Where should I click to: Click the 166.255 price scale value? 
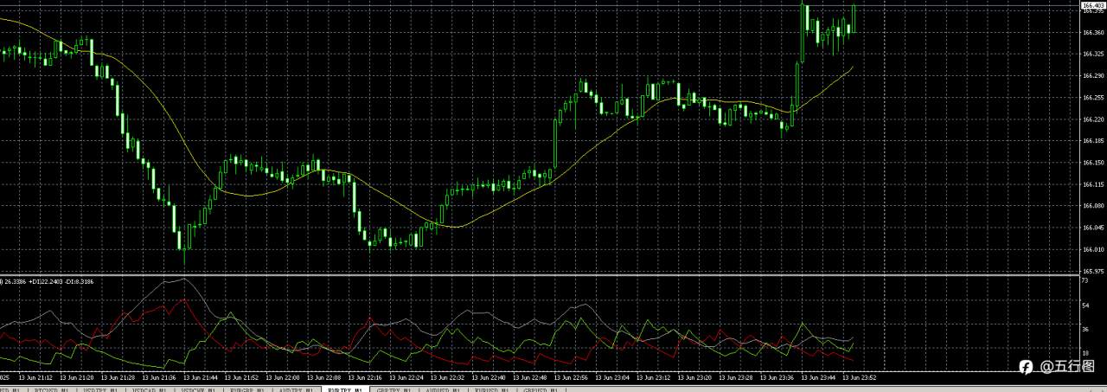tap(1092, 98)
